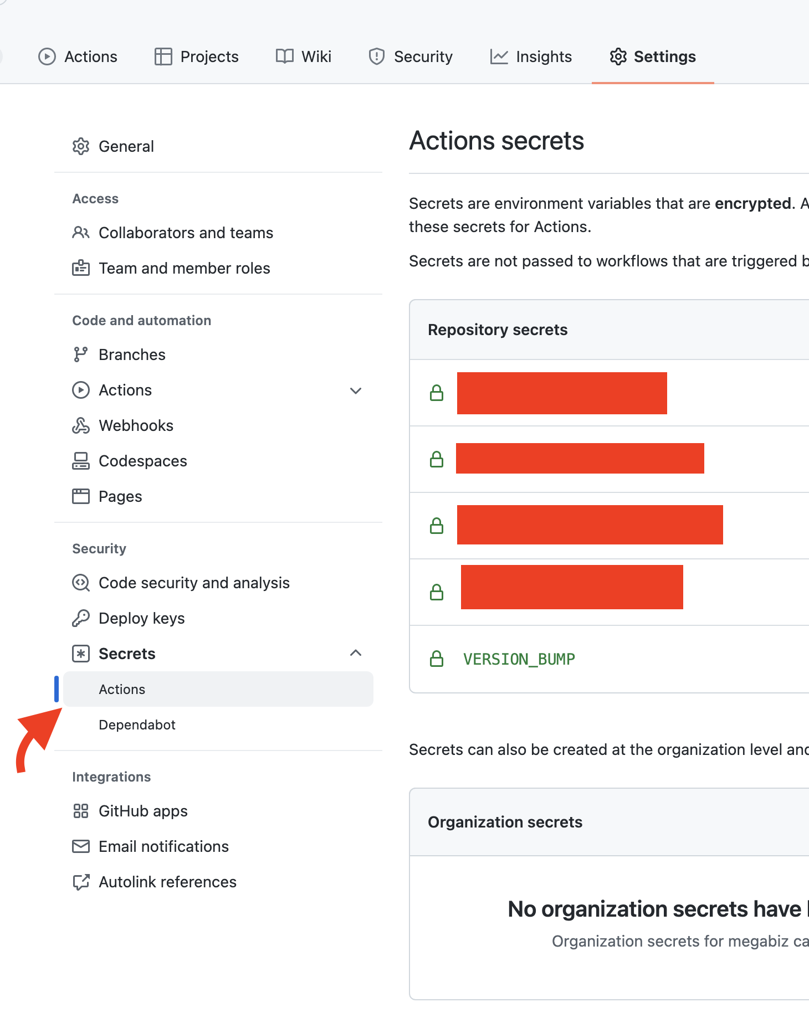This screenshot has width=809, height=1028.
Task: Open the Wiki tab
Action: tap(304, 56)
